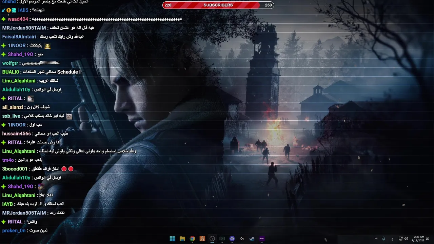The image size is (434, 244).
Task: Select username waad404 in chat
Action: tap(18, 19)
